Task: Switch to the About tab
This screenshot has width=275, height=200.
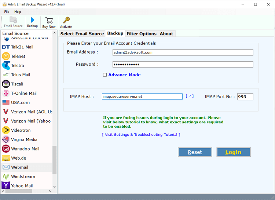Action: 166,34
